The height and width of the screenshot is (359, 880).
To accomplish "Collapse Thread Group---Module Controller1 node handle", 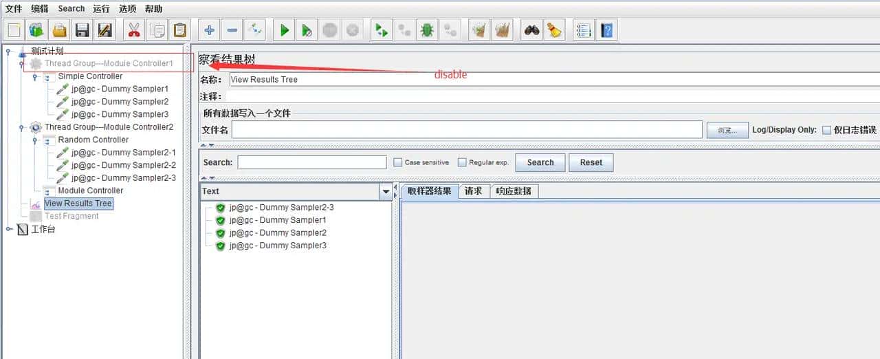I will point(21,63).
